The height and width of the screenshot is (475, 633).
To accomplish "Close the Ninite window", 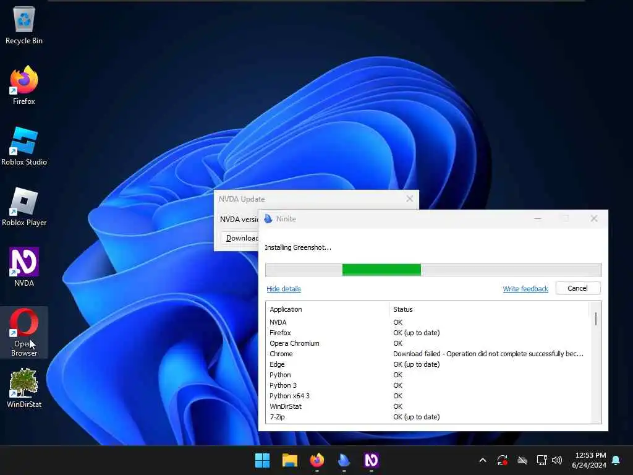I will click(594, 218).
